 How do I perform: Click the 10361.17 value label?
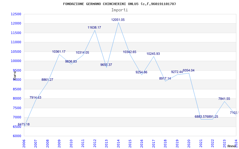tap(59, 52)
